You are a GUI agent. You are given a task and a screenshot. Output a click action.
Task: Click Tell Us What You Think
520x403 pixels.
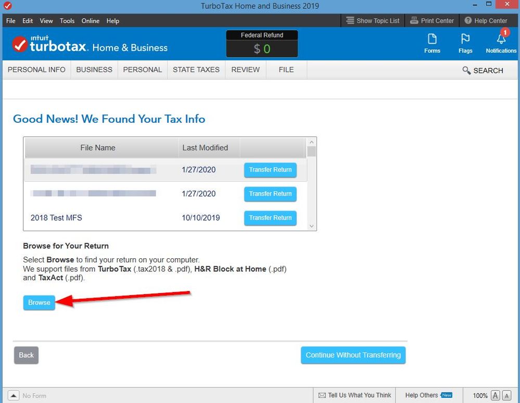(x=354, y=395)
